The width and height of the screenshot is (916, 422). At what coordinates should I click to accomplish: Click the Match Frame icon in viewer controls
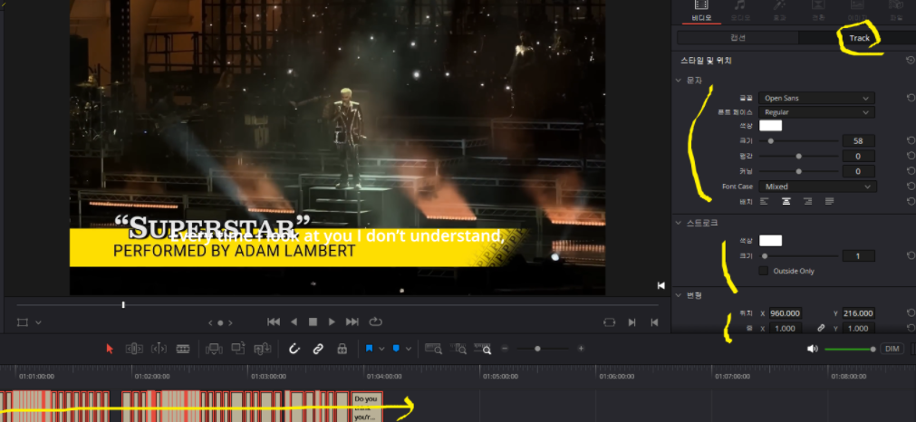609,322
